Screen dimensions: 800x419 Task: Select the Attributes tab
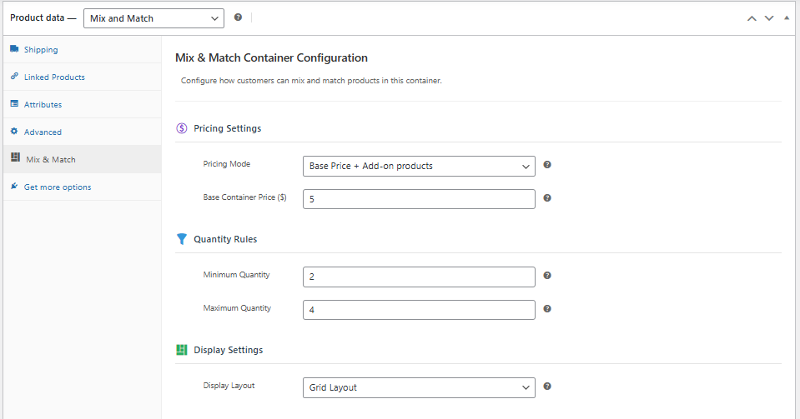43,105
